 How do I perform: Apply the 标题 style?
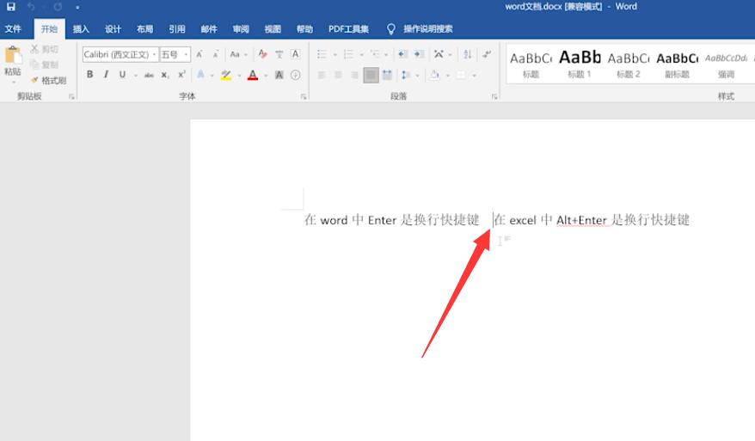[x=531, y=64]
